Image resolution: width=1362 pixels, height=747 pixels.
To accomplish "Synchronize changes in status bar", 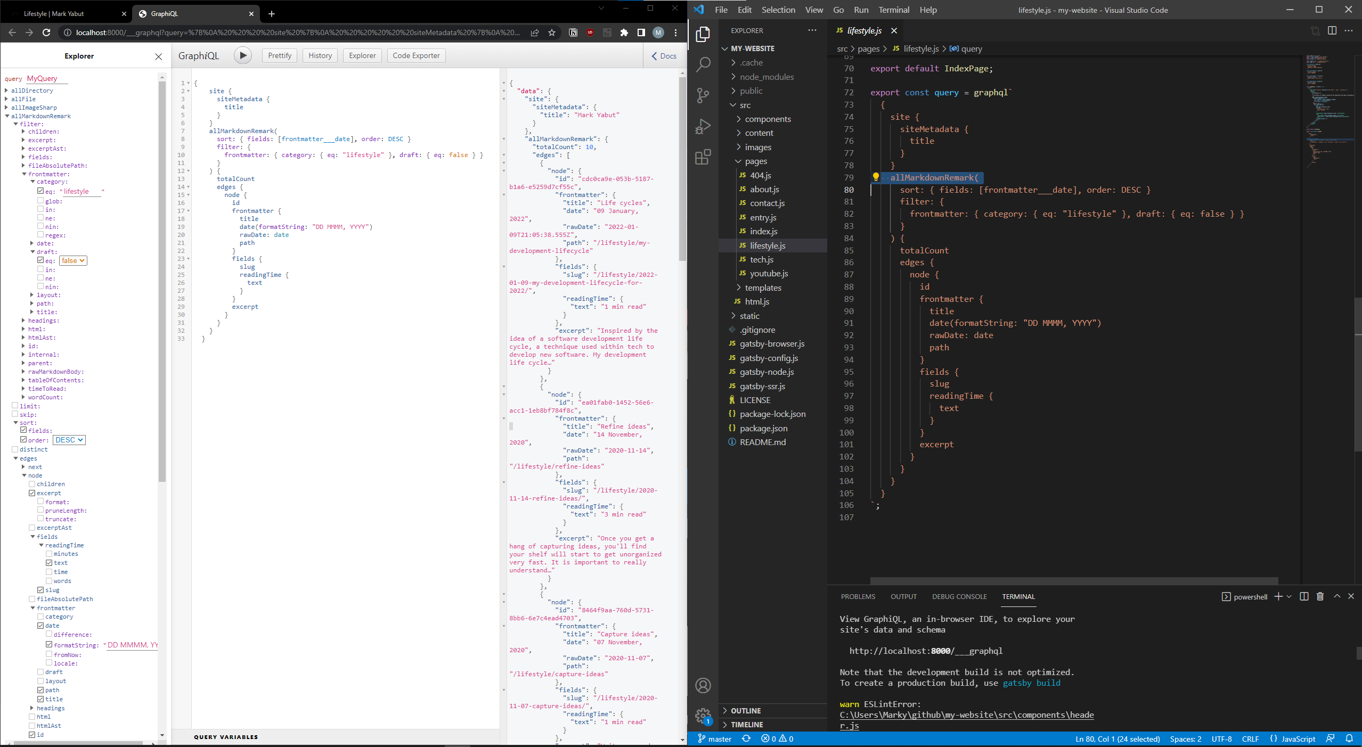I will pos(747,738).
